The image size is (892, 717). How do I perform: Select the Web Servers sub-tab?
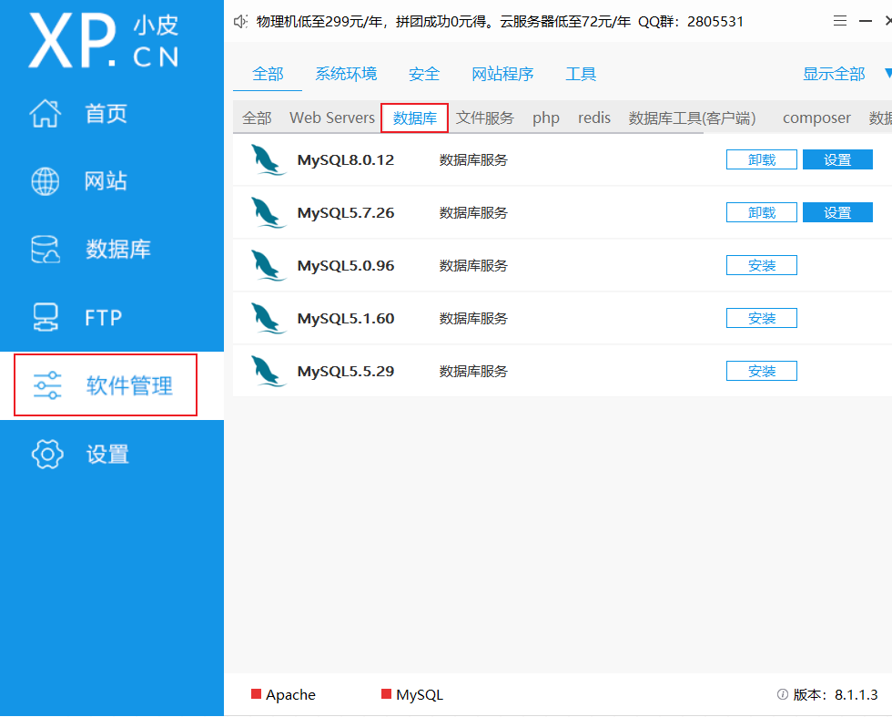coord(332,118)
